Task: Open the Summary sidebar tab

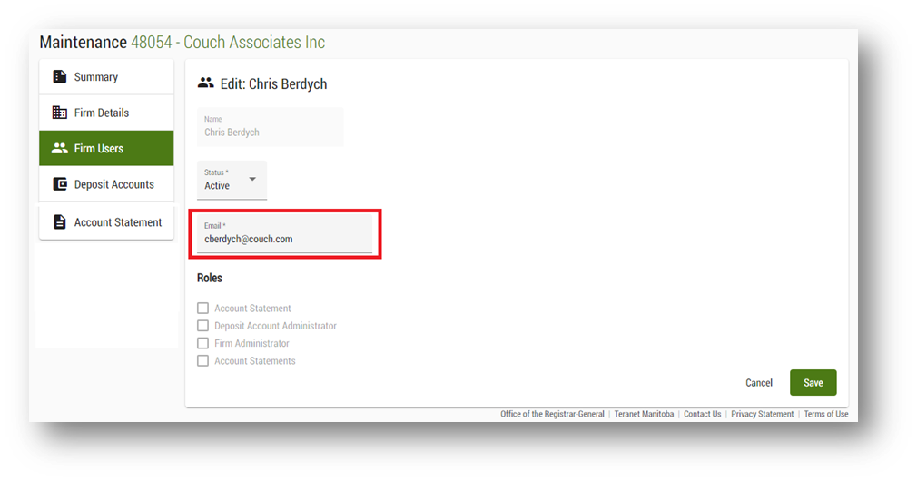Action: click(x=106, y=77)
